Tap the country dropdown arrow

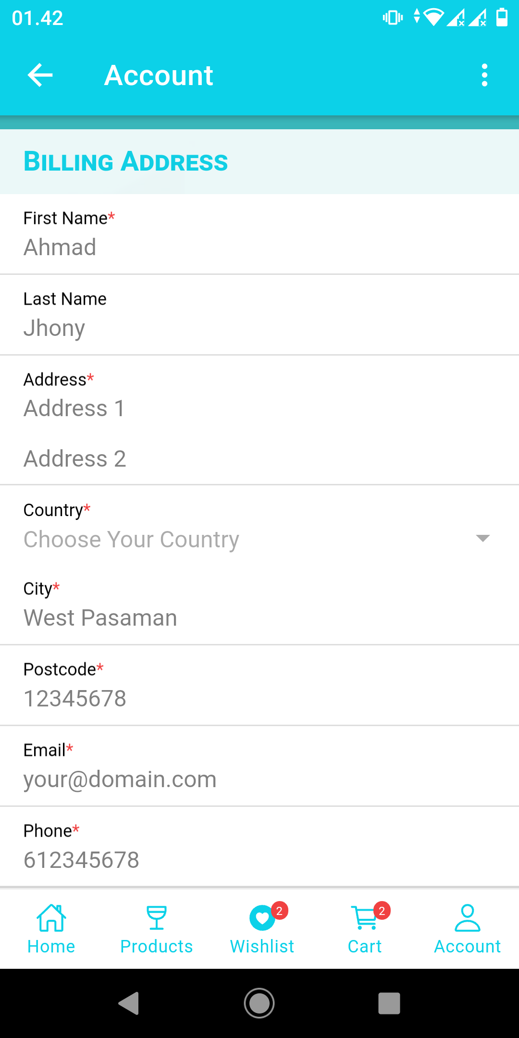click(482, 538)
